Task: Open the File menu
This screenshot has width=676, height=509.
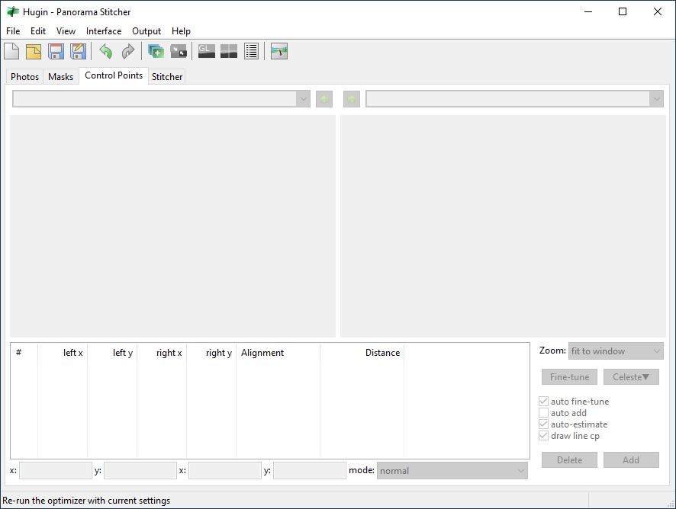Action: click(x=13, y=31)
